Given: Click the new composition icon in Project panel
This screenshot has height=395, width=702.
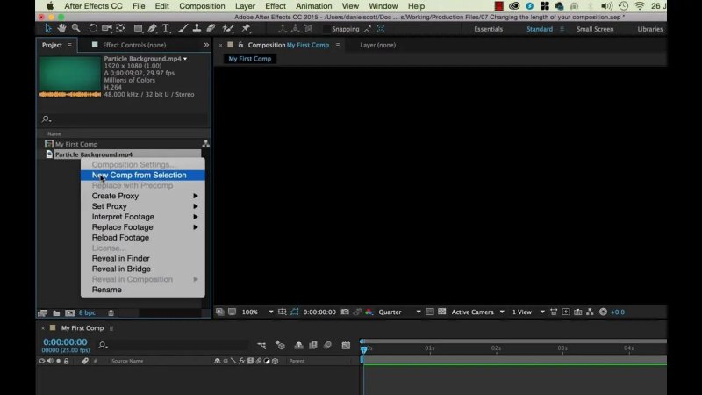Looking at the screenshot, I should point(70,313).
